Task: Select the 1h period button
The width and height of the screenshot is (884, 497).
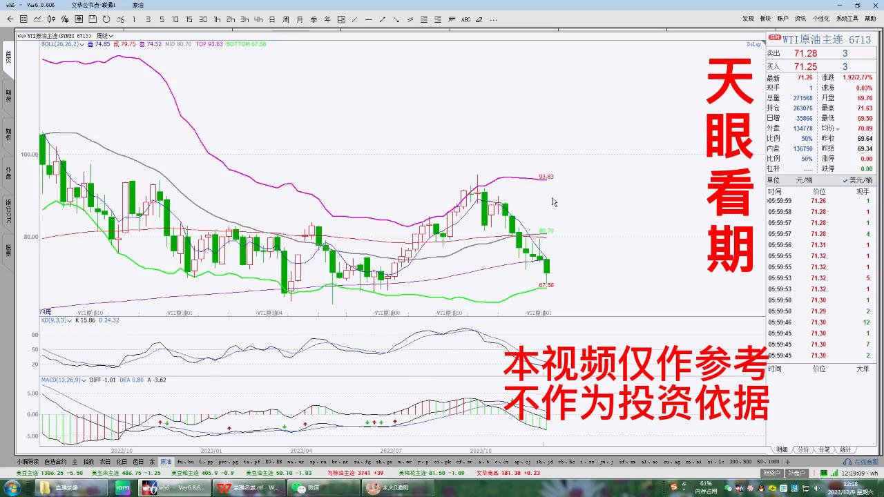Action: coord(217,19)
